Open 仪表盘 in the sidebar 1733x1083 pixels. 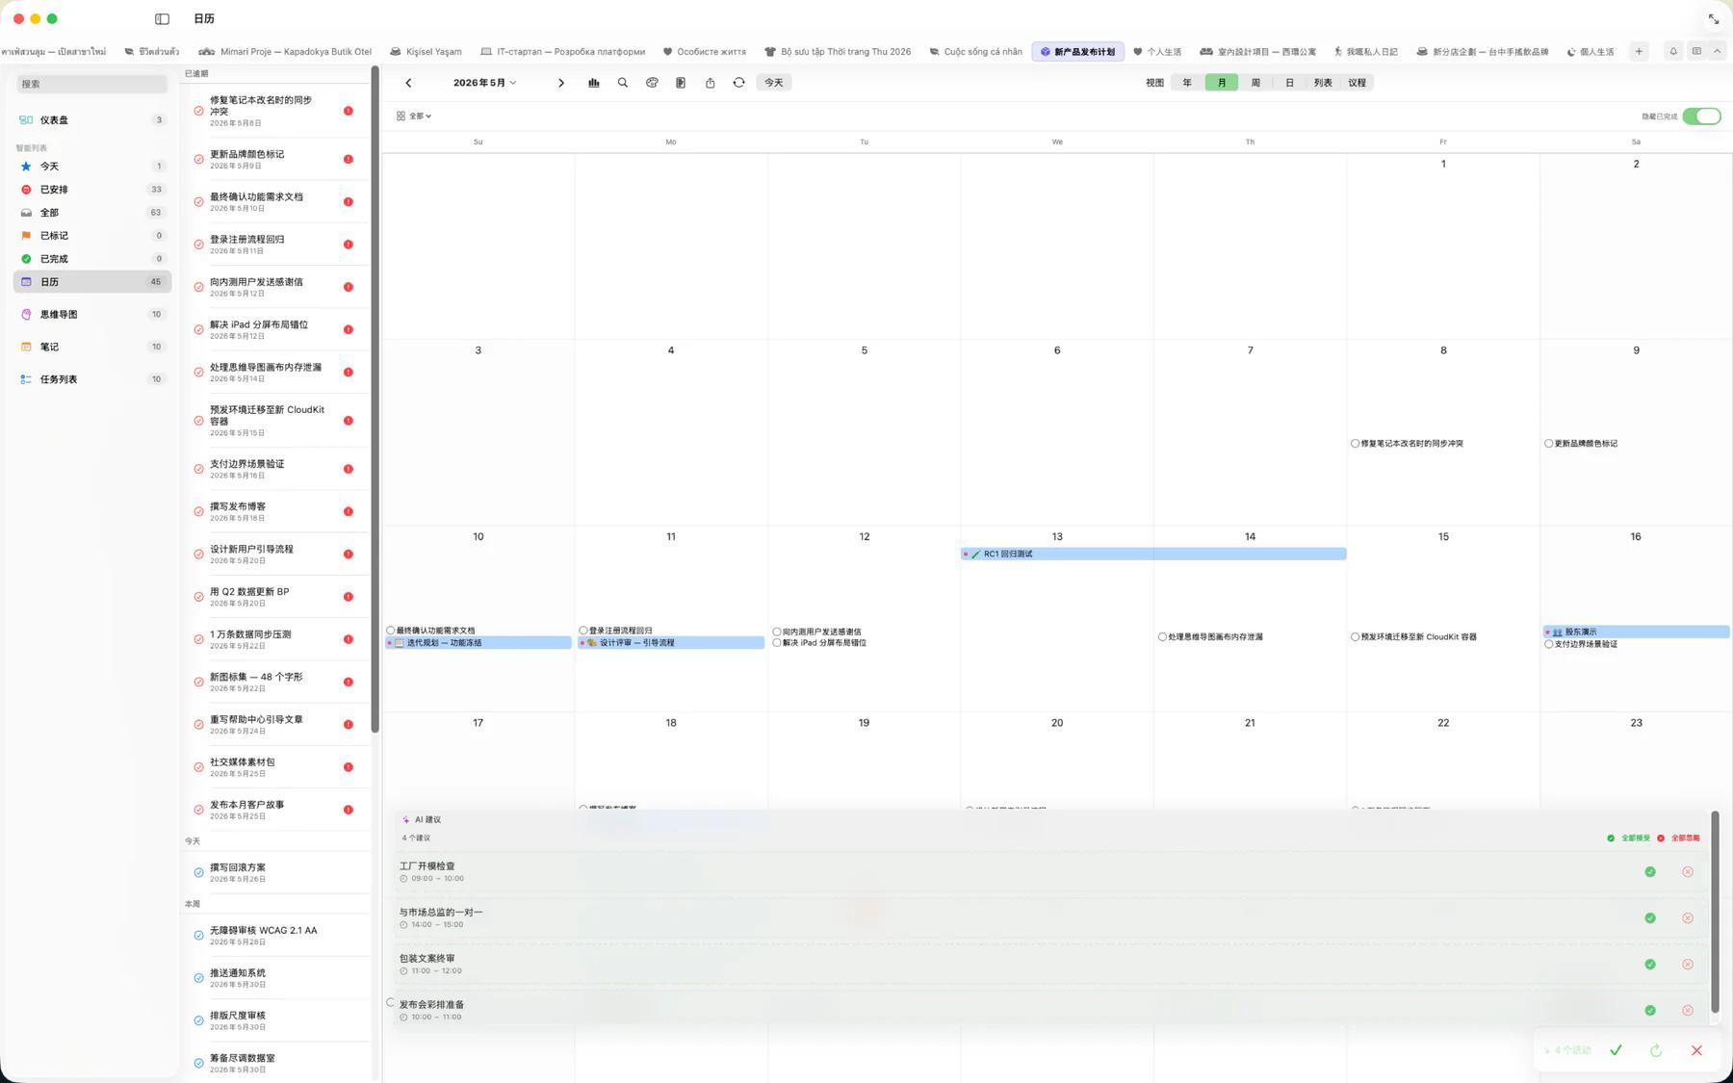(91, 120)
